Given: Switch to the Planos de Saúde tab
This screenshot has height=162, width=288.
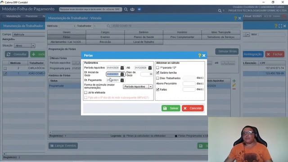Looking at the screenshot, I should coord(144,37).
